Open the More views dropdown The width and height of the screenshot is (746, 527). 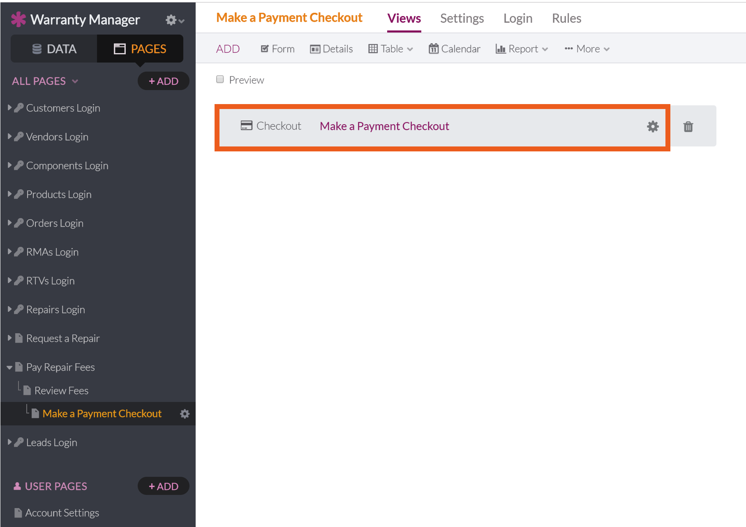[x=587, y=49]
